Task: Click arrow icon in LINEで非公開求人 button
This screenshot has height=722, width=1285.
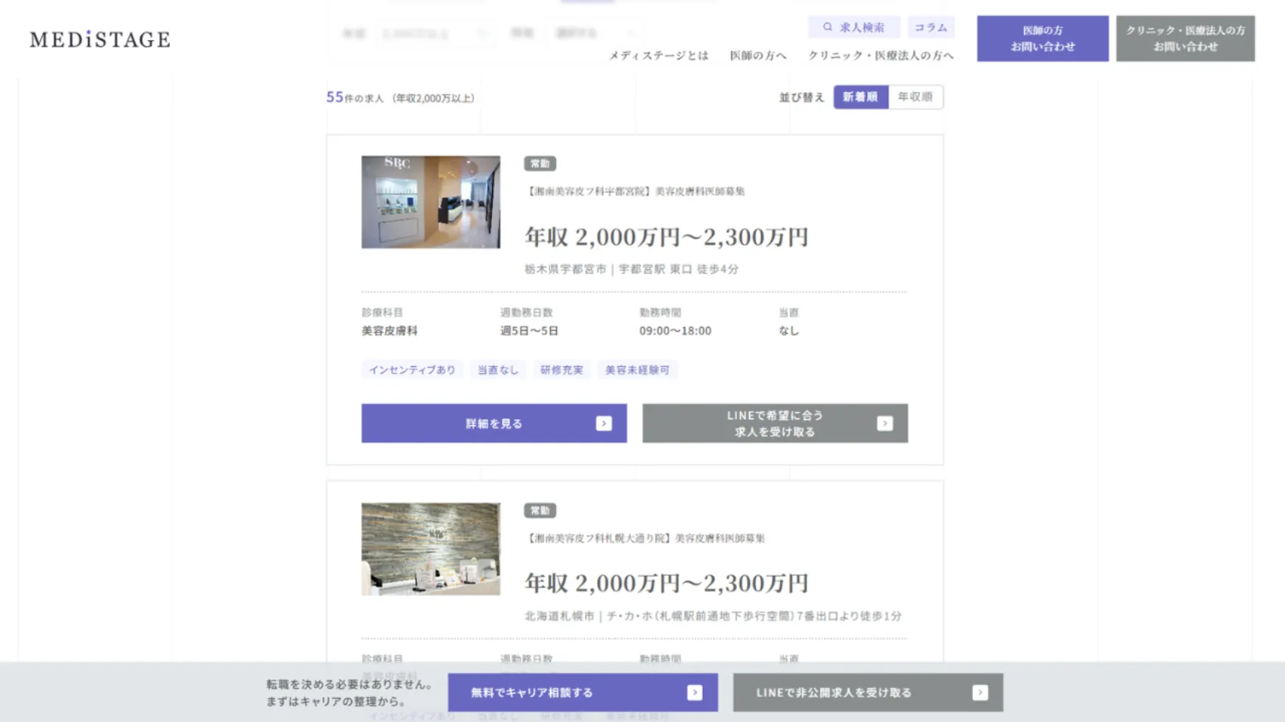Action: pyautogui.click(x=980, y=693)
